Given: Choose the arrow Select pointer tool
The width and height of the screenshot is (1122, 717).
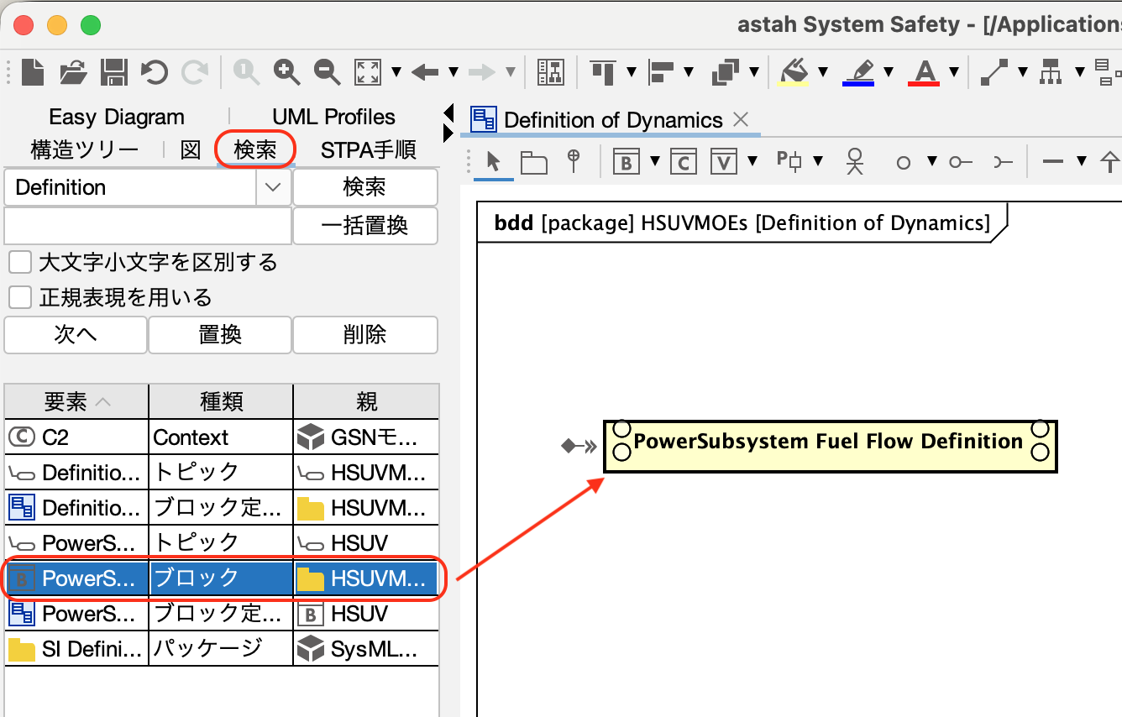Looking at the screenshot, I should tap(494, 160).
